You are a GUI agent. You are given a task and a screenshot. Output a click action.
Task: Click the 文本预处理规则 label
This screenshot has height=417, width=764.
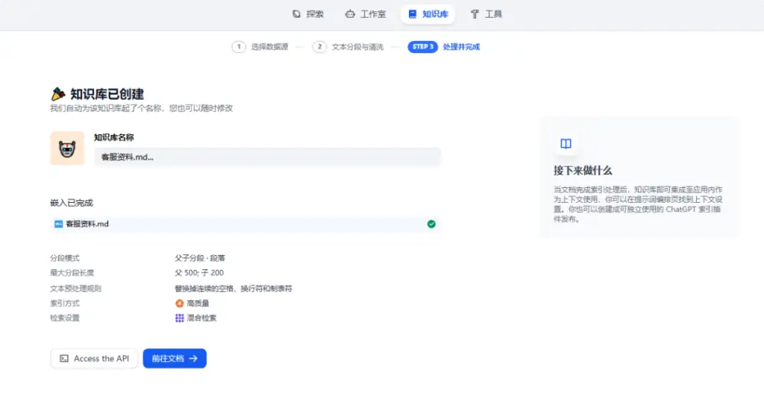75,289
